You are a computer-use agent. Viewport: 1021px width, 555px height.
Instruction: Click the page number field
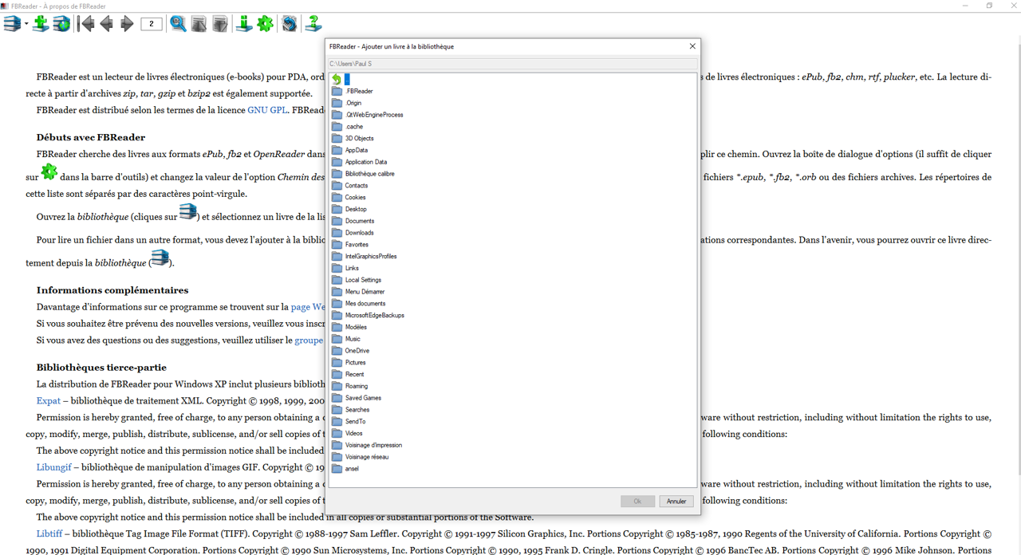(152, 24)
